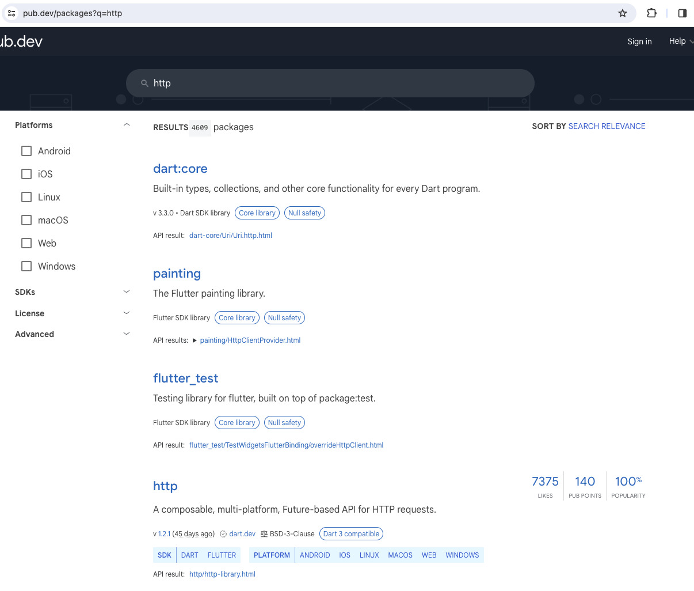Click Core library tag under painting
This screenshot has height=591, width=694.
[x=237, y=318]
